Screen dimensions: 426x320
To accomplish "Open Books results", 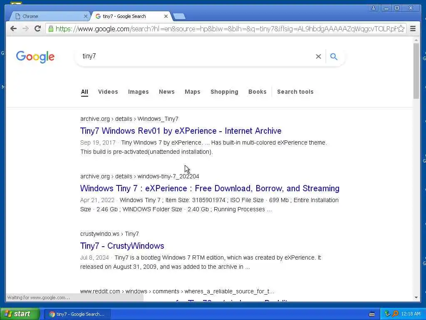I will click(x=257, y=92).
